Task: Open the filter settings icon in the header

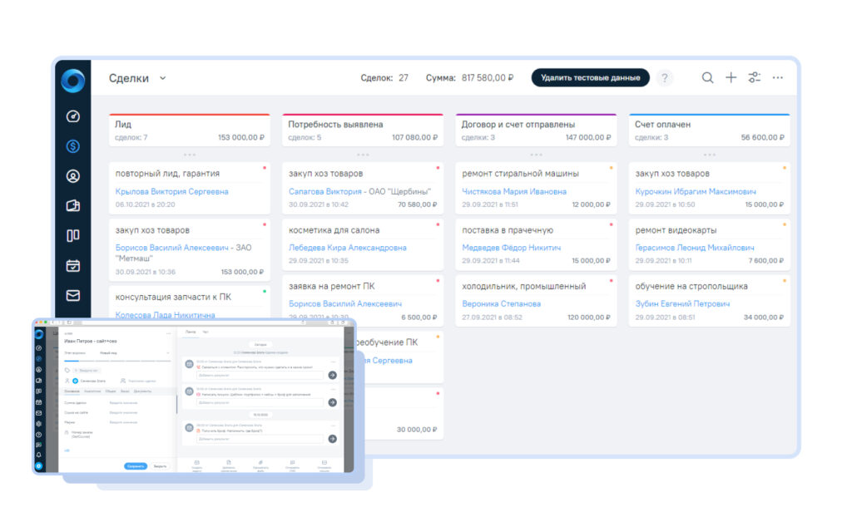Action: (754, 77)
